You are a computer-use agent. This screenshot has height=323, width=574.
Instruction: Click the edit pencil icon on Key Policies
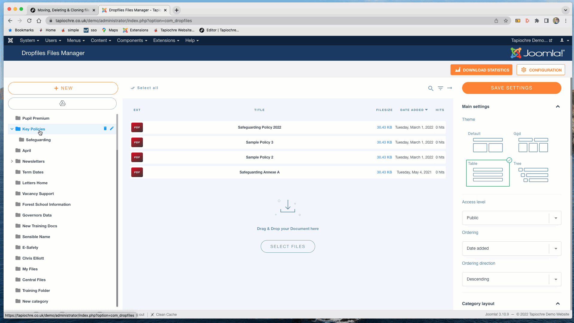click(112, 128)
